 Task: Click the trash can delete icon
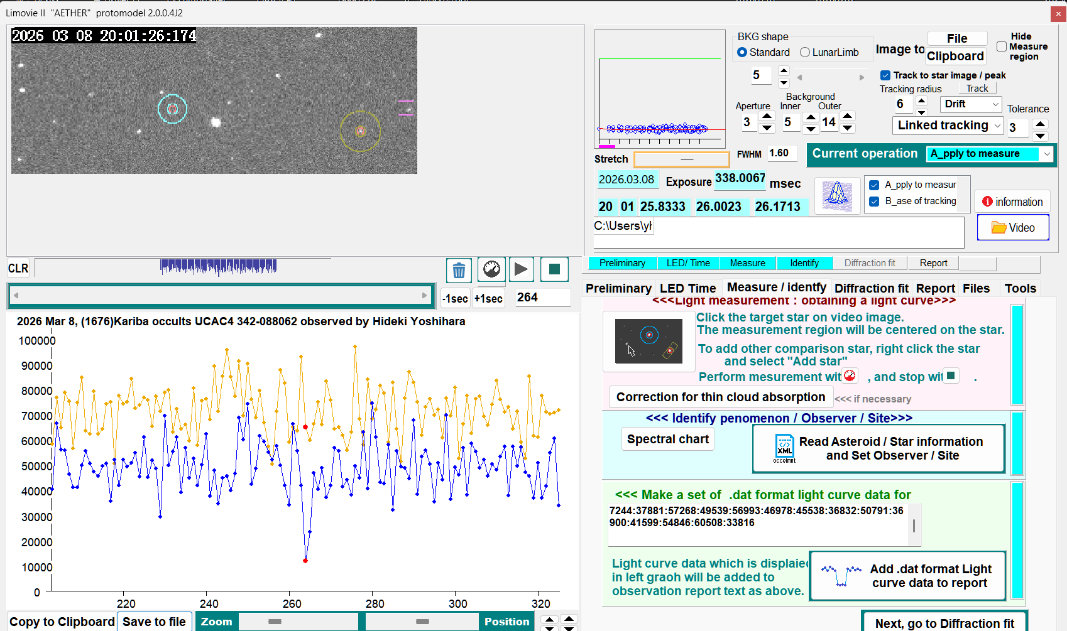point(459,271)
